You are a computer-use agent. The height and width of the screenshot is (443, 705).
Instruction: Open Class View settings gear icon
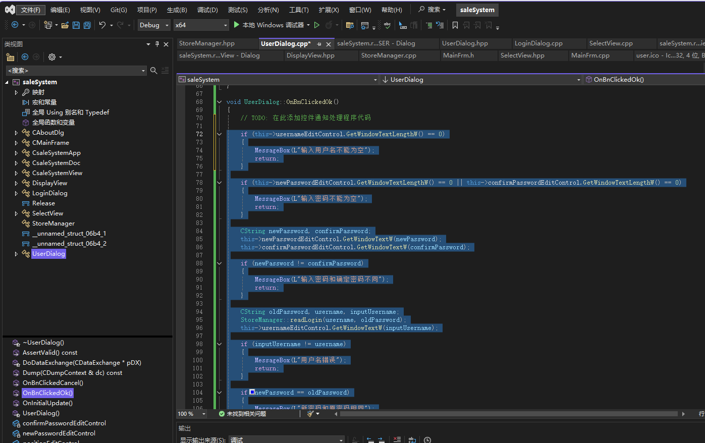pos(51,57)
